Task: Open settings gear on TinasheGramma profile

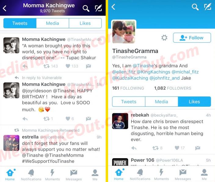Action: [x=164, y=37]
